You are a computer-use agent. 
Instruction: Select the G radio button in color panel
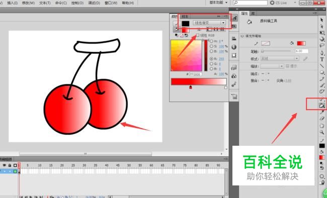point(211,64)
